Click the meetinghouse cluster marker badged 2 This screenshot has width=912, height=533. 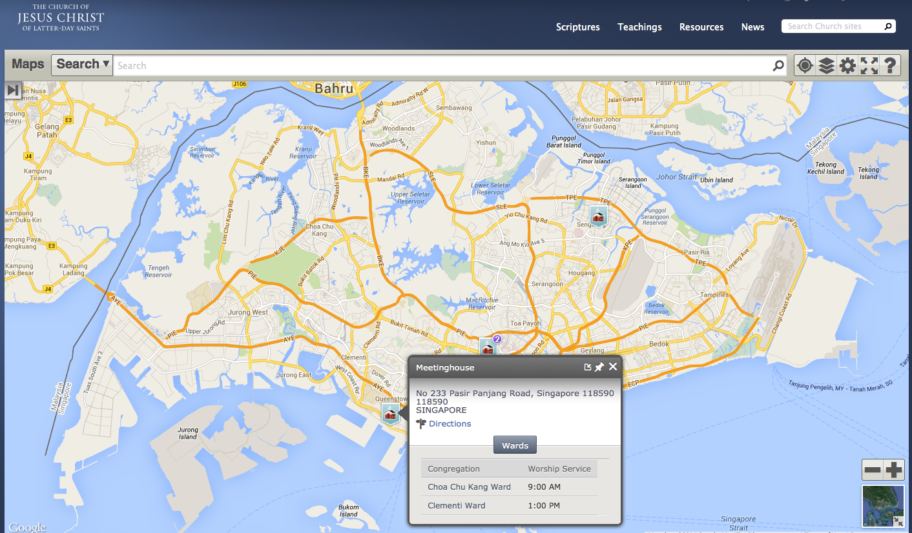point(488,347)
